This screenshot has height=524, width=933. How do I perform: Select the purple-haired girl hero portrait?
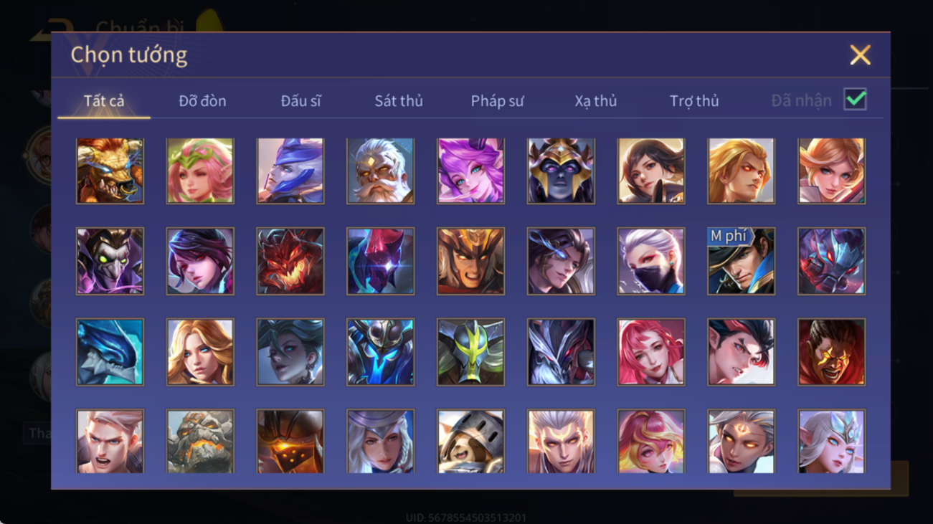click(470, 171)
